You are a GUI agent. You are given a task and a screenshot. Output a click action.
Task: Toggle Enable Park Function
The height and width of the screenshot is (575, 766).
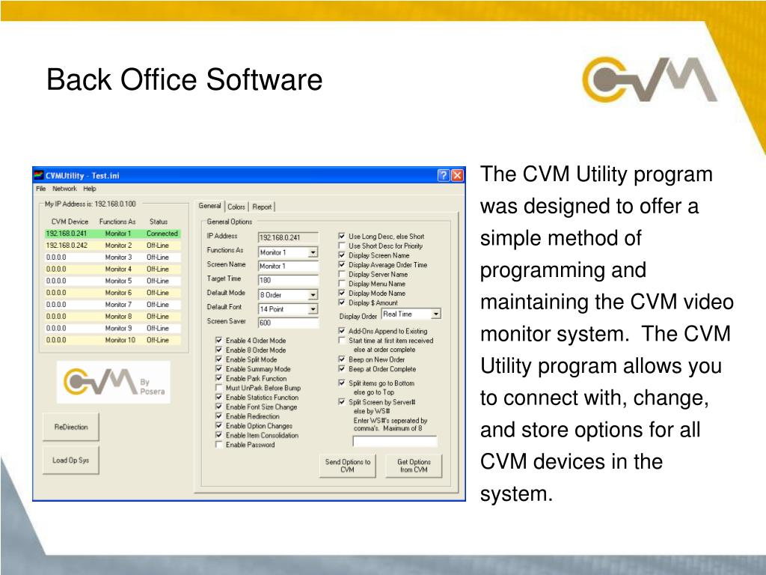click(x=219, y=378)
